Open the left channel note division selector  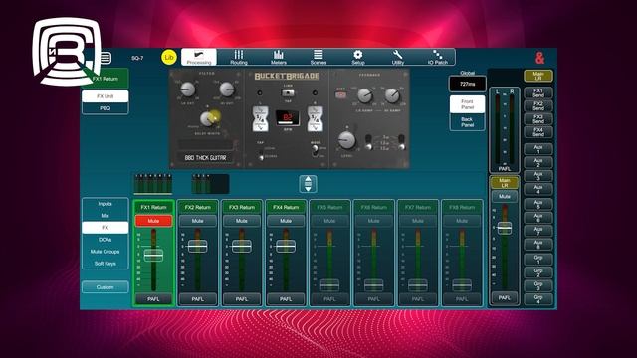(x=260, y=119)
